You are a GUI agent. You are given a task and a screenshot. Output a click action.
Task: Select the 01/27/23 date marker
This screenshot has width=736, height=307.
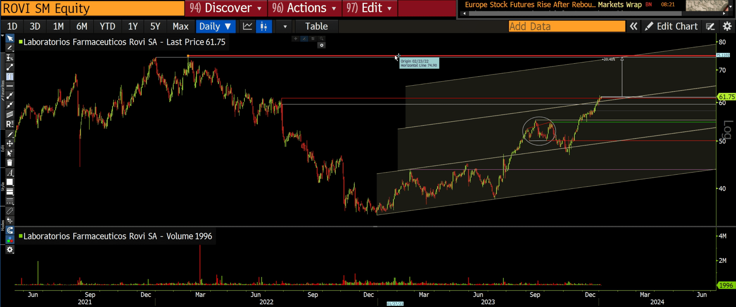[395, 304]
